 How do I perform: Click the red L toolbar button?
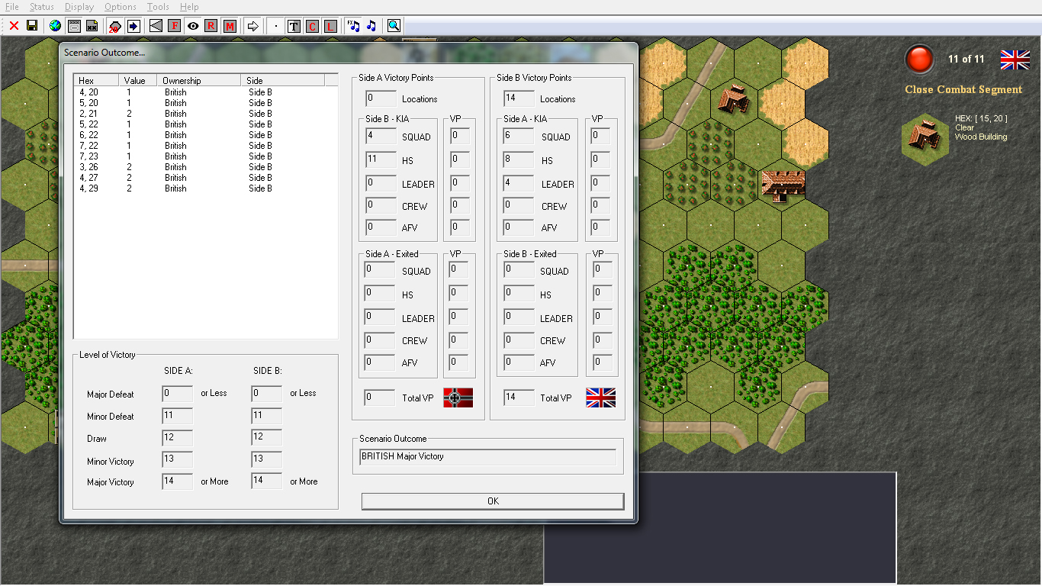tap(330, 26)
